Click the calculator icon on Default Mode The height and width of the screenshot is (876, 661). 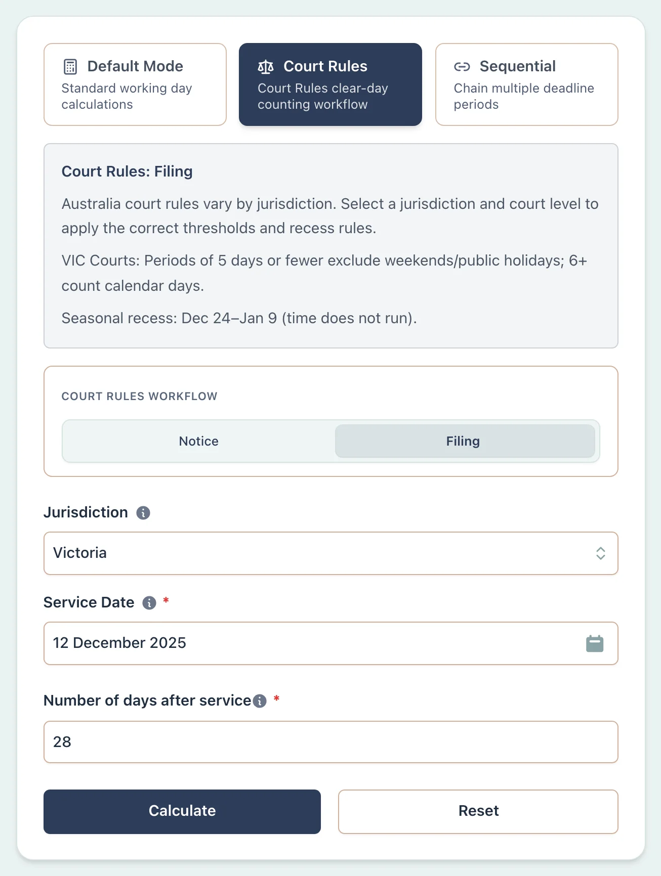click(70, 67)
